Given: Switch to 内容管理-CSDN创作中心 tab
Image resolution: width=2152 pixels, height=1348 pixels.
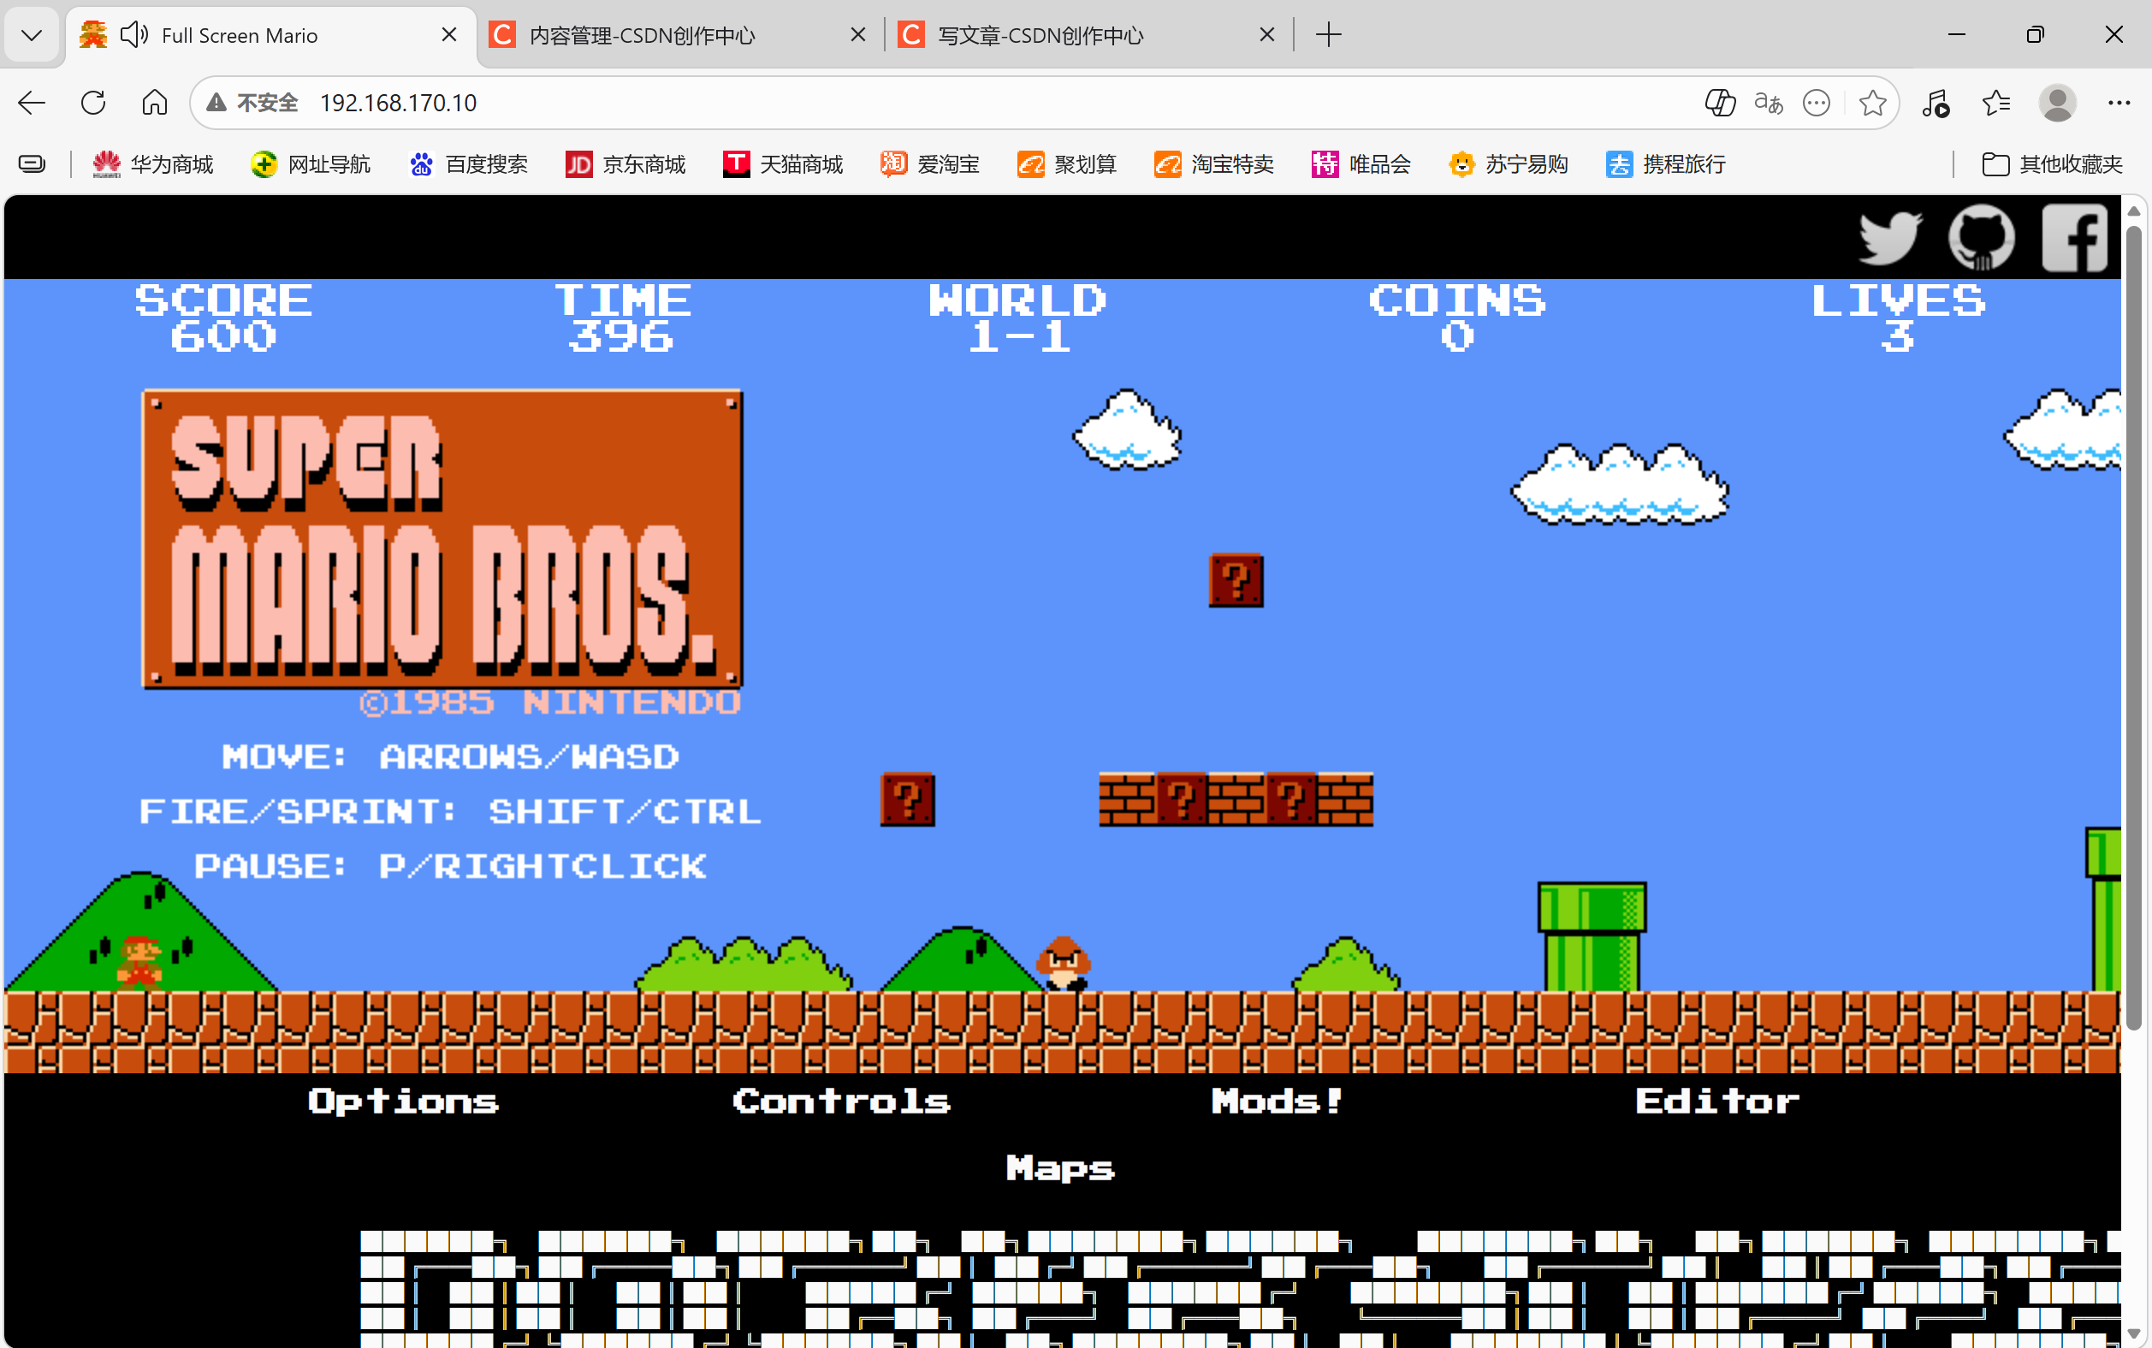Looking at the screenshot, I should [x=642, y=35].
